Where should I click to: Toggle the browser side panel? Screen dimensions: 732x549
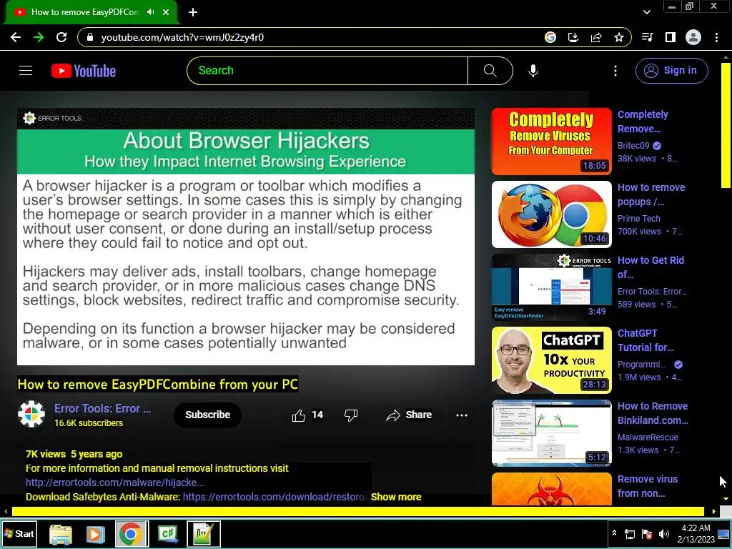point(671,37)
